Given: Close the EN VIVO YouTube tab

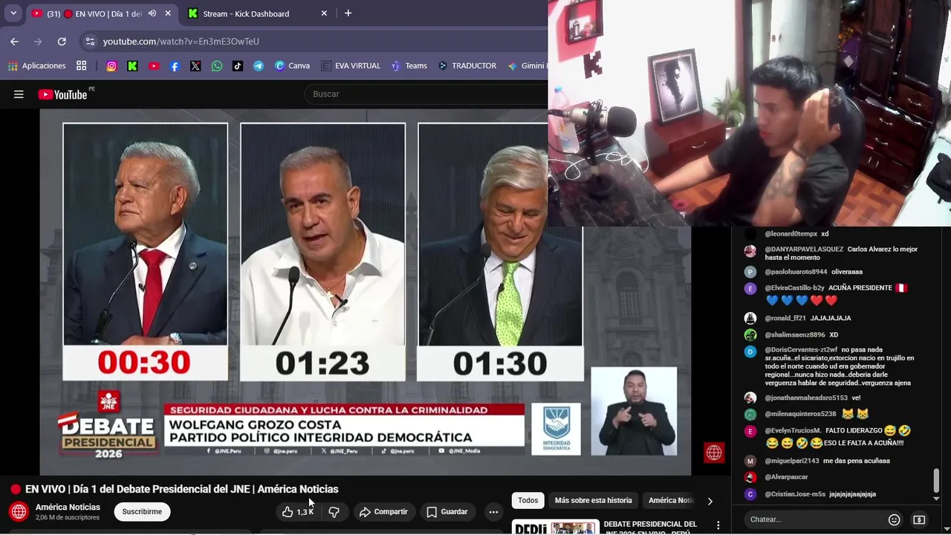Looking at the screenshot, I should 168,13.
